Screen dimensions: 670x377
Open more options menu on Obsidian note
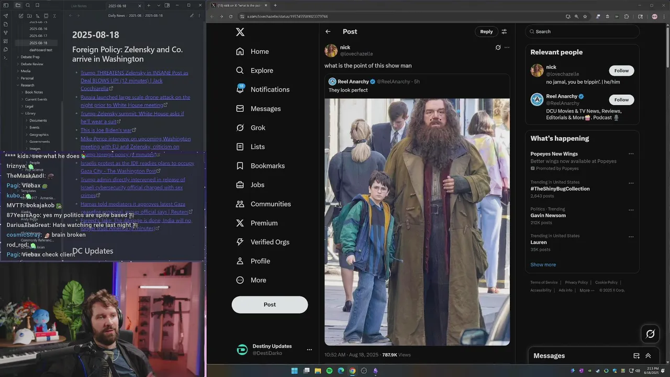click(200, 16)
